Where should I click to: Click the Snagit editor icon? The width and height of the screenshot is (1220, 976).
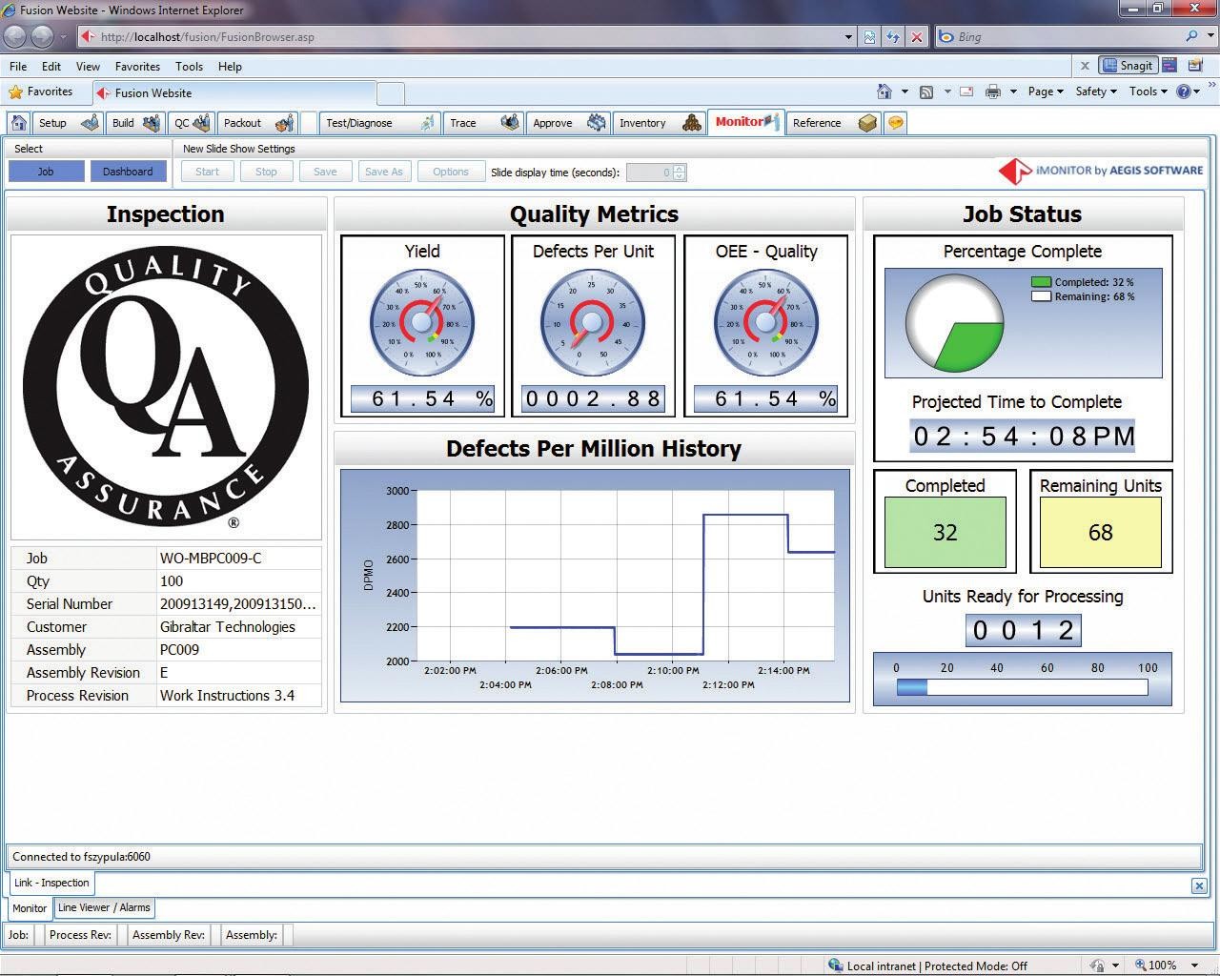click(x=1194, y=66)
